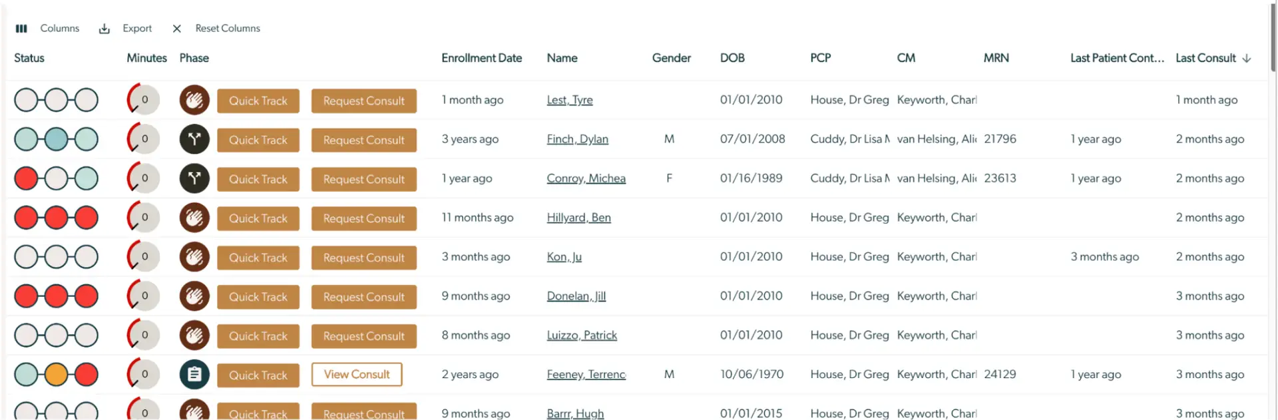
Task: Open the patient link Luizzo, Patrick
Action: [582, 335]
